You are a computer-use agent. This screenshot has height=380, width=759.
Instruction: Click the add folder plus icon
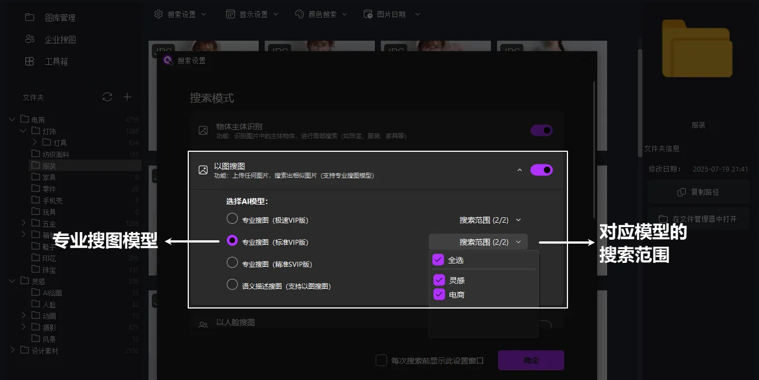click(x=127, y=97)
